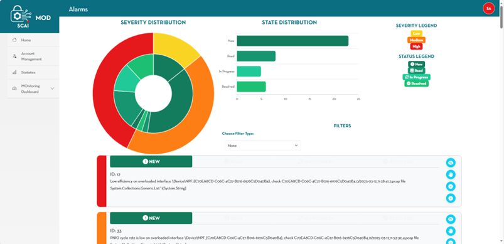Open MOnitoring Dashboard sidebar item
Image resolution: width=504 pixels, height=244 pixels.
(33, 88)
